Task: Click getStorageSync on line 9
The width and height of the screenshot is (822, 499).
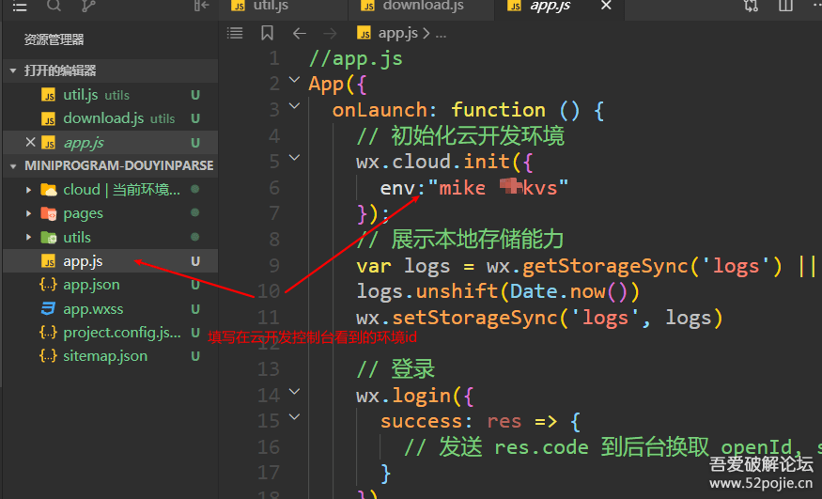Action: tap(604, 266)
